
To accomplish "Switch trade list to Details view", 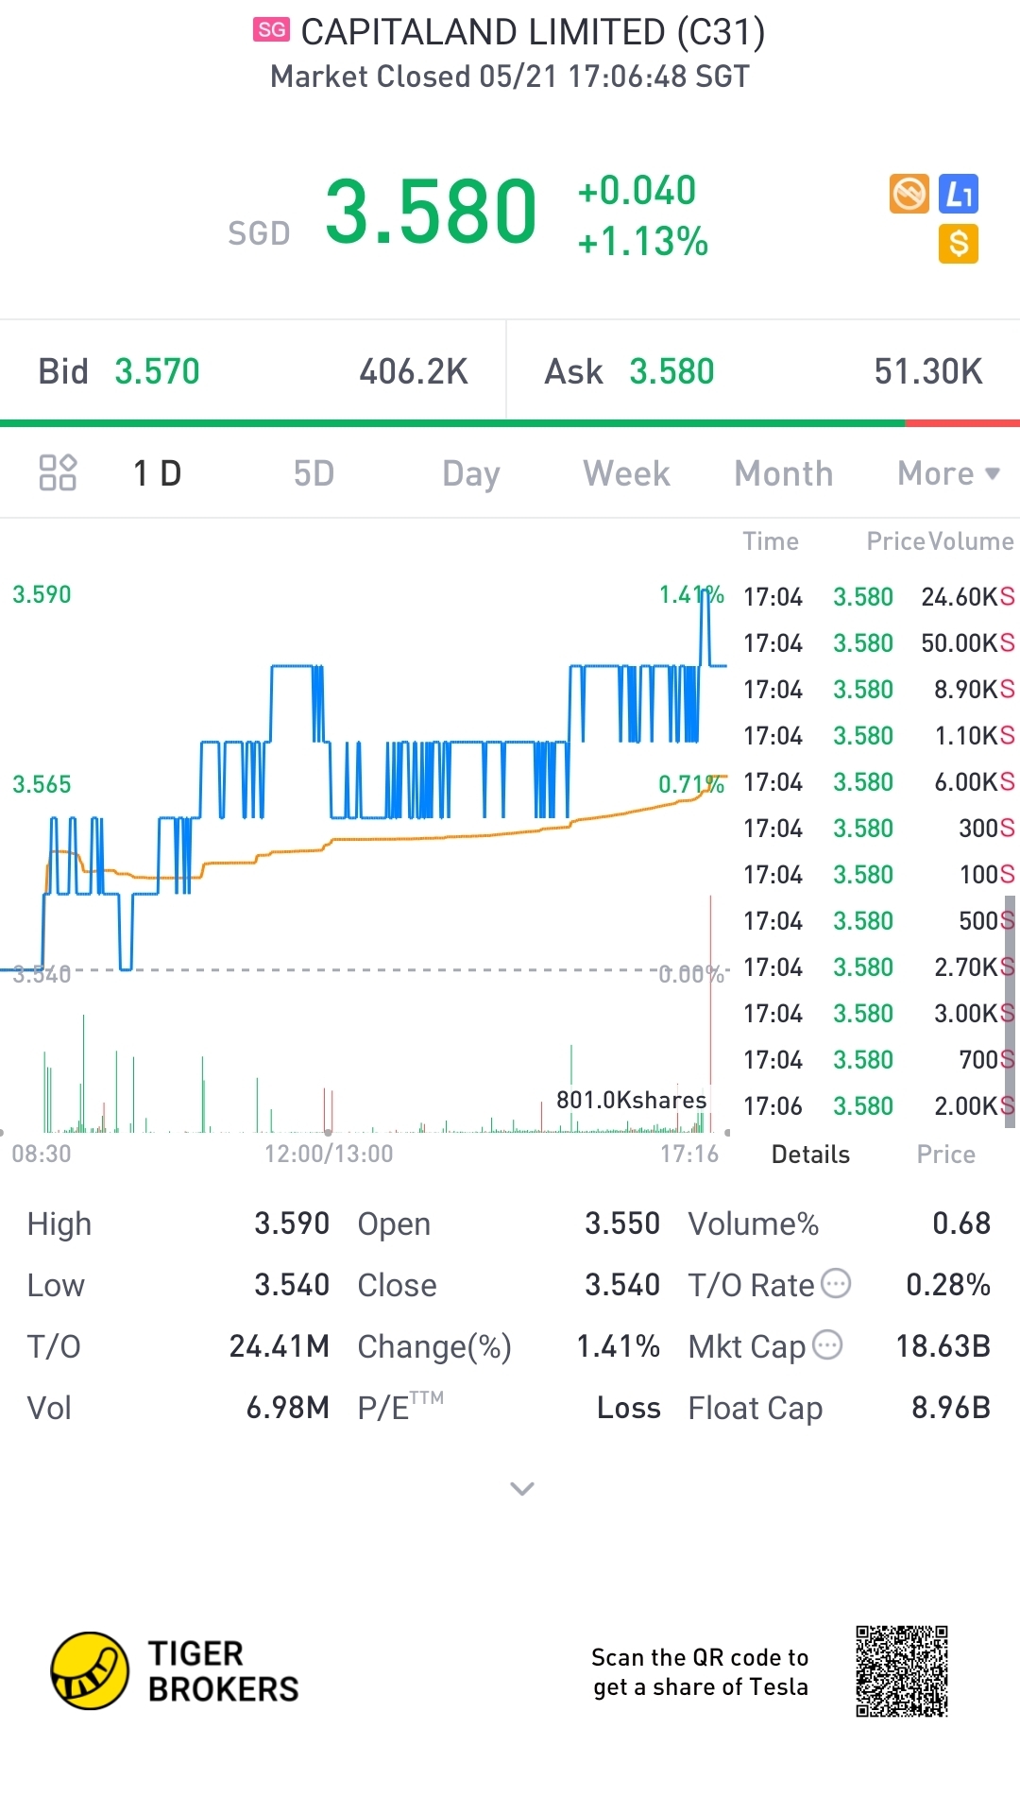I will tap(810, 1155).
